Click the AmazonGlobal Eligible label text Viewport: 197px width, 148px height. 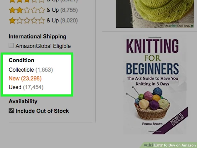point(43,46)
